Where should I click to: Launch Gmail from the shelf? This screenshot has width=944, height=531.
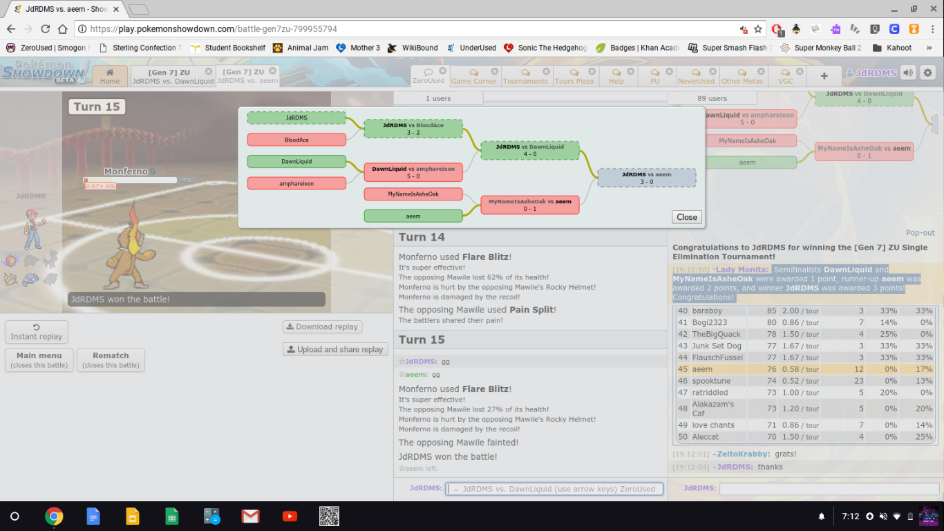click(x=250, y=516)
